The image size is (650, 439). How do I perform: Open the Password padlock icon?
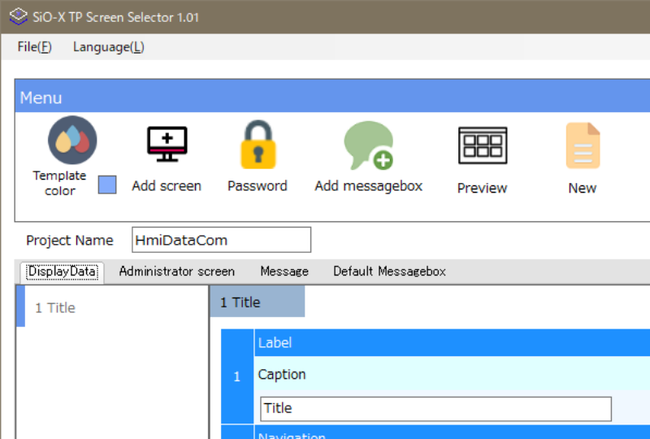pyautogui.click(x=258, y=145)
